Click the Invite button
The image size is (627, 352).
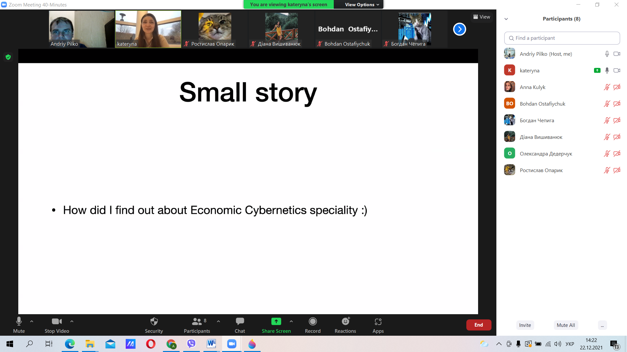tap(525, 325)
